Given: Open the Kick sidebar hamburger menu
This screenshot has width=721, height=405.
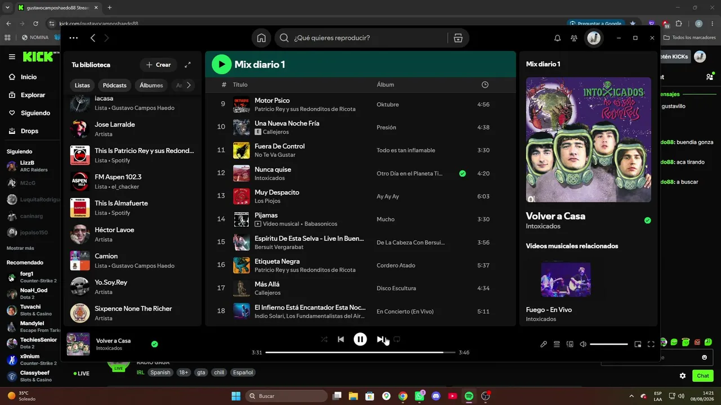Looking at the screenshot, I should (x=12, y=56).
